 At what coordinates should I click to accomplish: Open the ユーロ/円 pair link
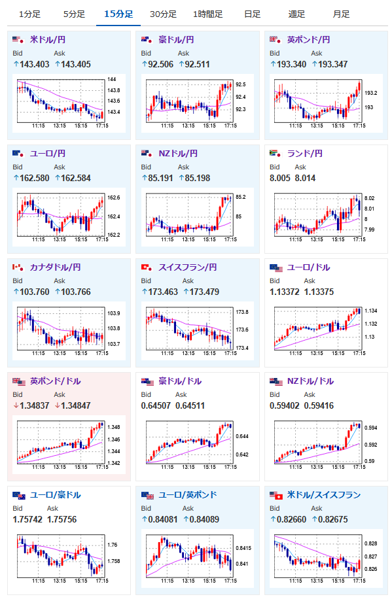point(48,154)
